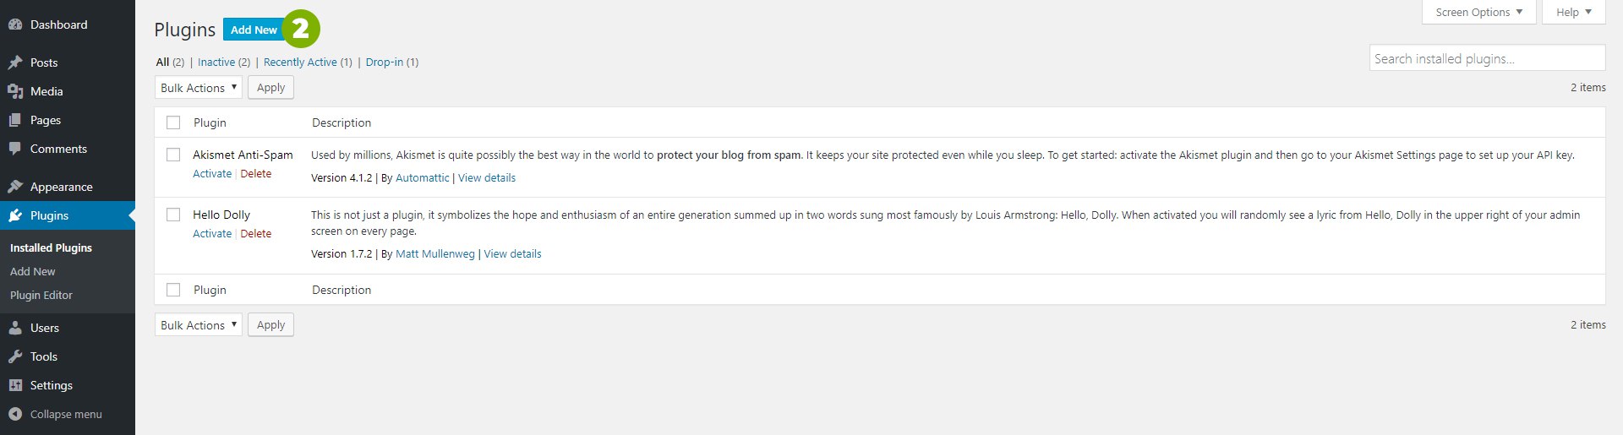
Task: Click the Users person icon
Action: click(x=15, y=328)
